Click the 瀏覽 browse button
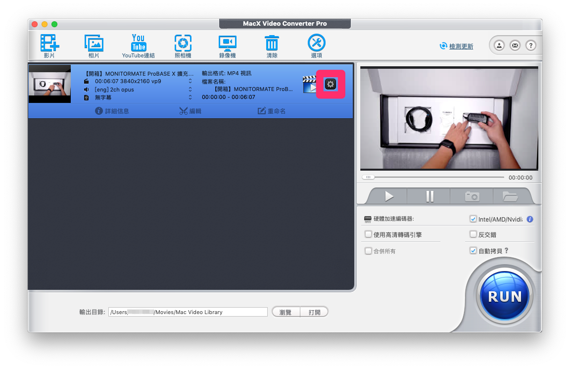The height and width of the screenshot is (369, 570). point(285,312)
